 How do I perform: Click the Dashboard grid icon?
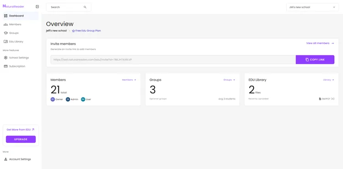click(x=5, y=16)
